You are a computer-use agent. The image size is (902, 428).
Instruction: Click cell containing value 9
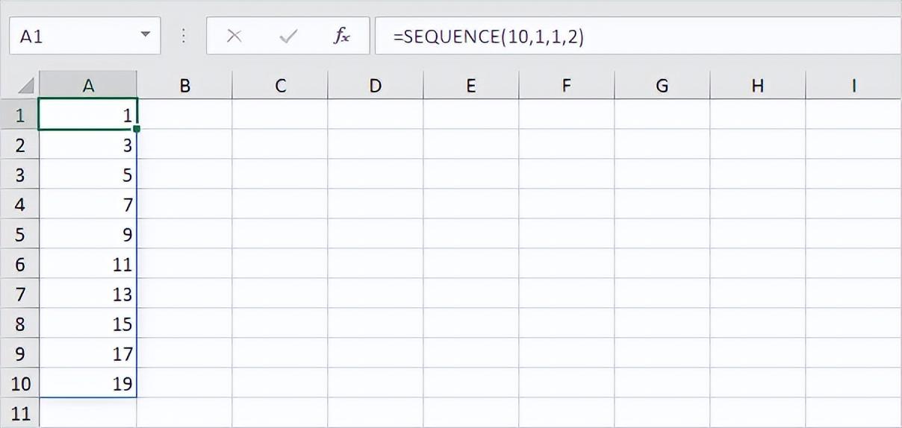click(88, 234)
